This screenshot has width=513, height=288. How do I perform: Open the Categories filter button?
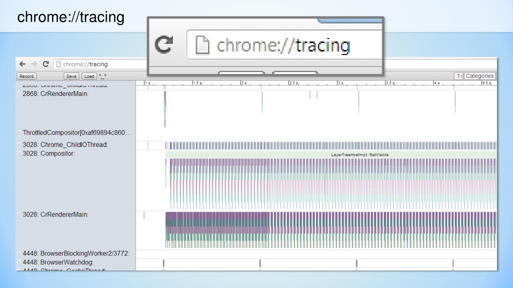(479, 76)
